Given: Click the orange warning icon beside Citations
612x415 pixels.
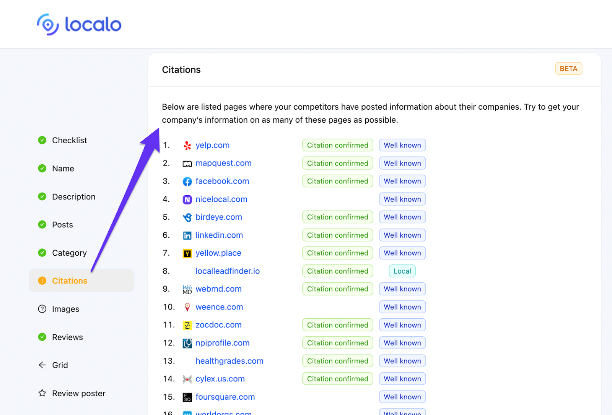Looking at the screenshot, I should pos(42,281).
